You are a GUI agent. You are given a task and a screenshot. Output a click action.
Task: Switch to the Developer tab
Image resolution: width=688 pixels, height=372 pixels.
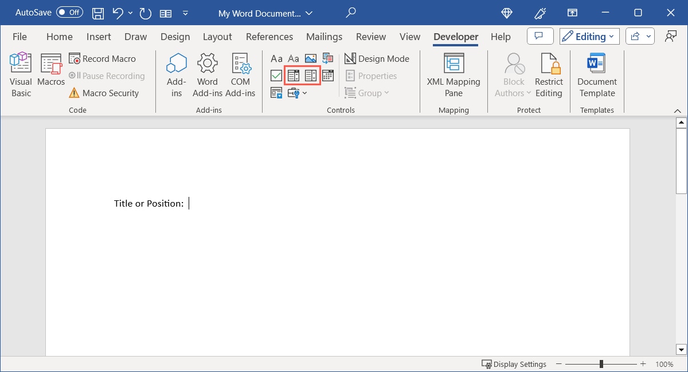[455, 36]
